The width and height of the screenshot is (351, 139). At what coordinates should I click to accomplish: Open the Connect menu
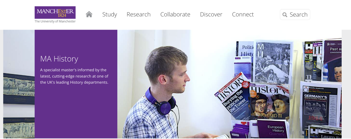(243, 14)
